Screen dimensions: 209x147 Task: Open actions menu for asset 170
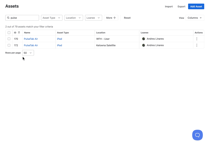point(197,39)
